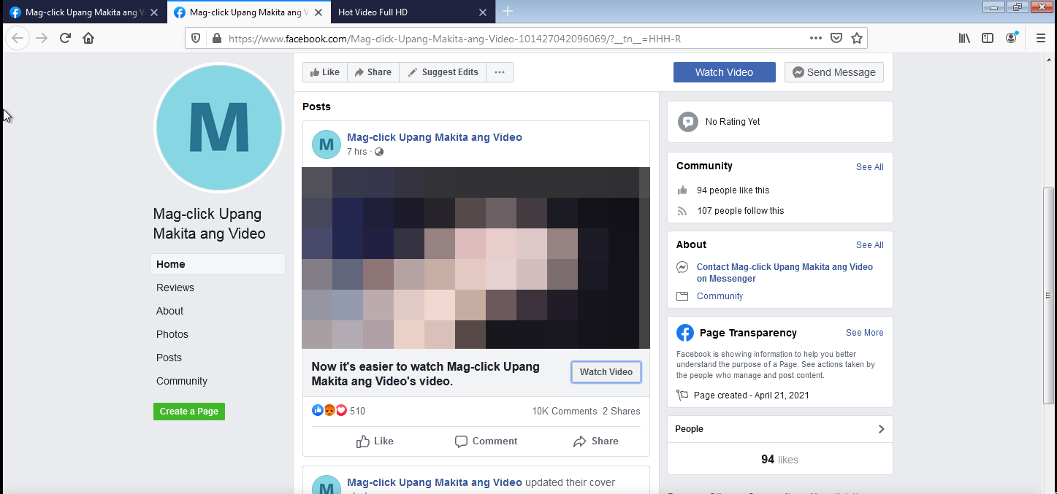This screenshot has height=494, width=1057.
Task: Click 107 people follow this
Action: (740, 211)
